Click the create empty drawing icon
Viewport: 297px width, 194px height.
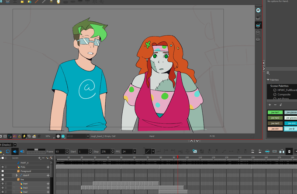[x=194, y=151]
